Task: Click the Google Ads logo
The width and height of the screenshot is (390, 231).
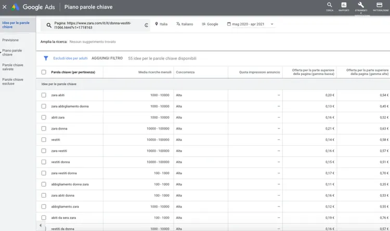Action: [15, 7]
